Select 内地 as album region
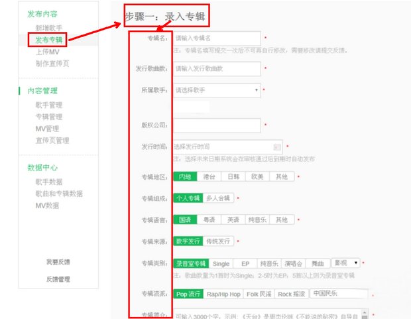 click(185, 176)
